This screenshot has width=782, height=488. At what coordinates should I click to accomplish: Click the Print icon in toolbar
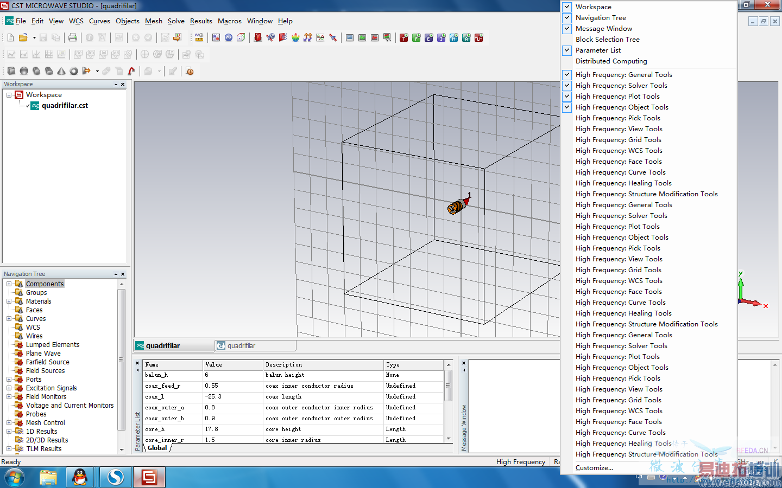[72, 37]
